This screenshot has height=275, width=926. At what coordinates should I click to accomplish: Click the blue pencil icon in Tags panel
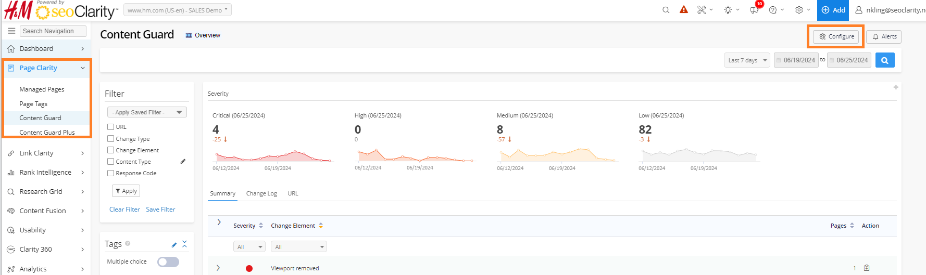[x=174, y=244]
